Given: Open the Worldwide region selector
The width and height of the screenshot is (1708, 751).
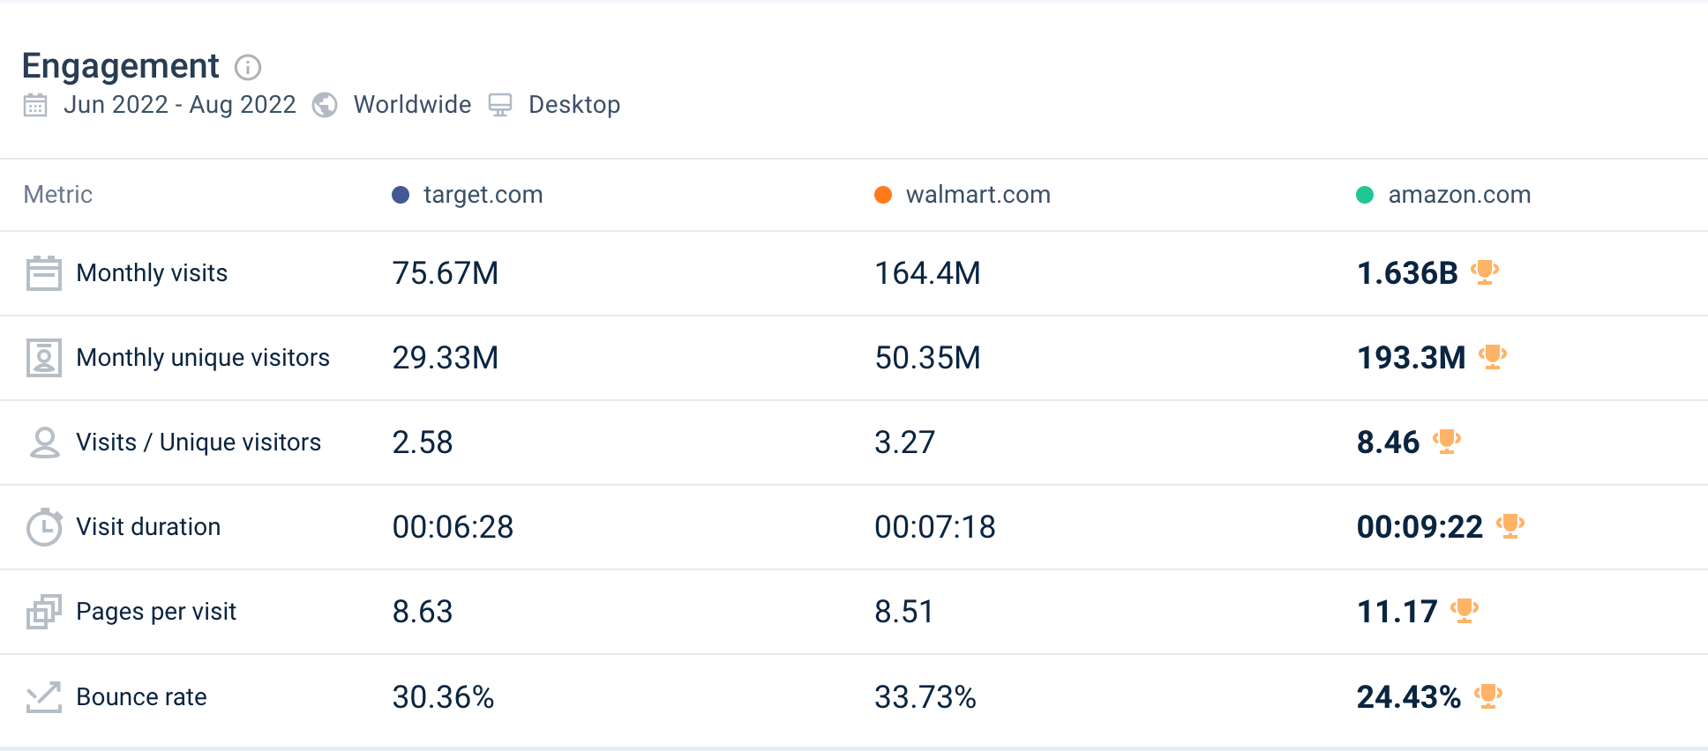Looking at the screenshot, I should 411,105.
